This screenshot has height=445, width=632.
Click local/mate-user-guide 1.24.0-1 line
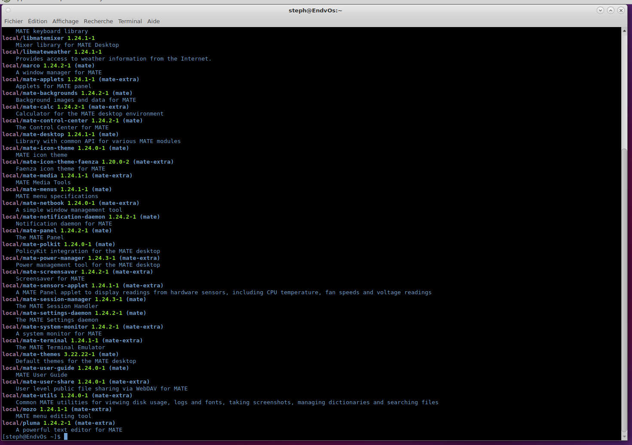(x=66, y=368)
